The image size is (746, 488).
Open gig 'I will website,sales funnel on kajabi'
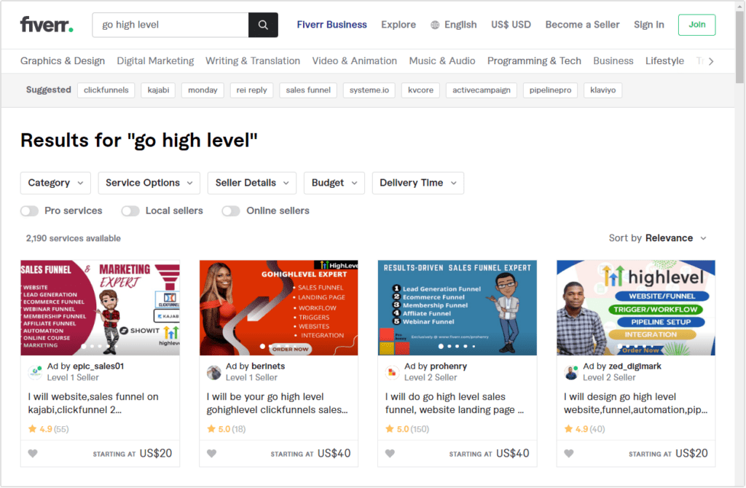pyautogui.click(x=93, y=403)
